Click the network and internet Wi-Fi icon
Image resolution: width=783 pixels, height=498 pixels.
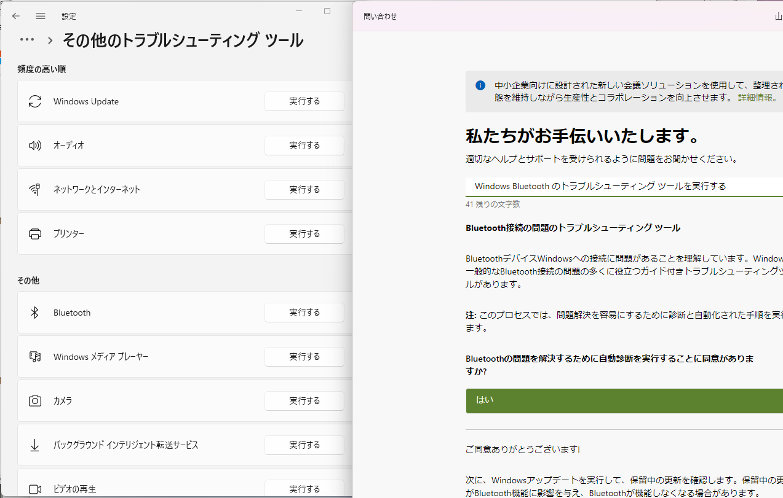34,189
